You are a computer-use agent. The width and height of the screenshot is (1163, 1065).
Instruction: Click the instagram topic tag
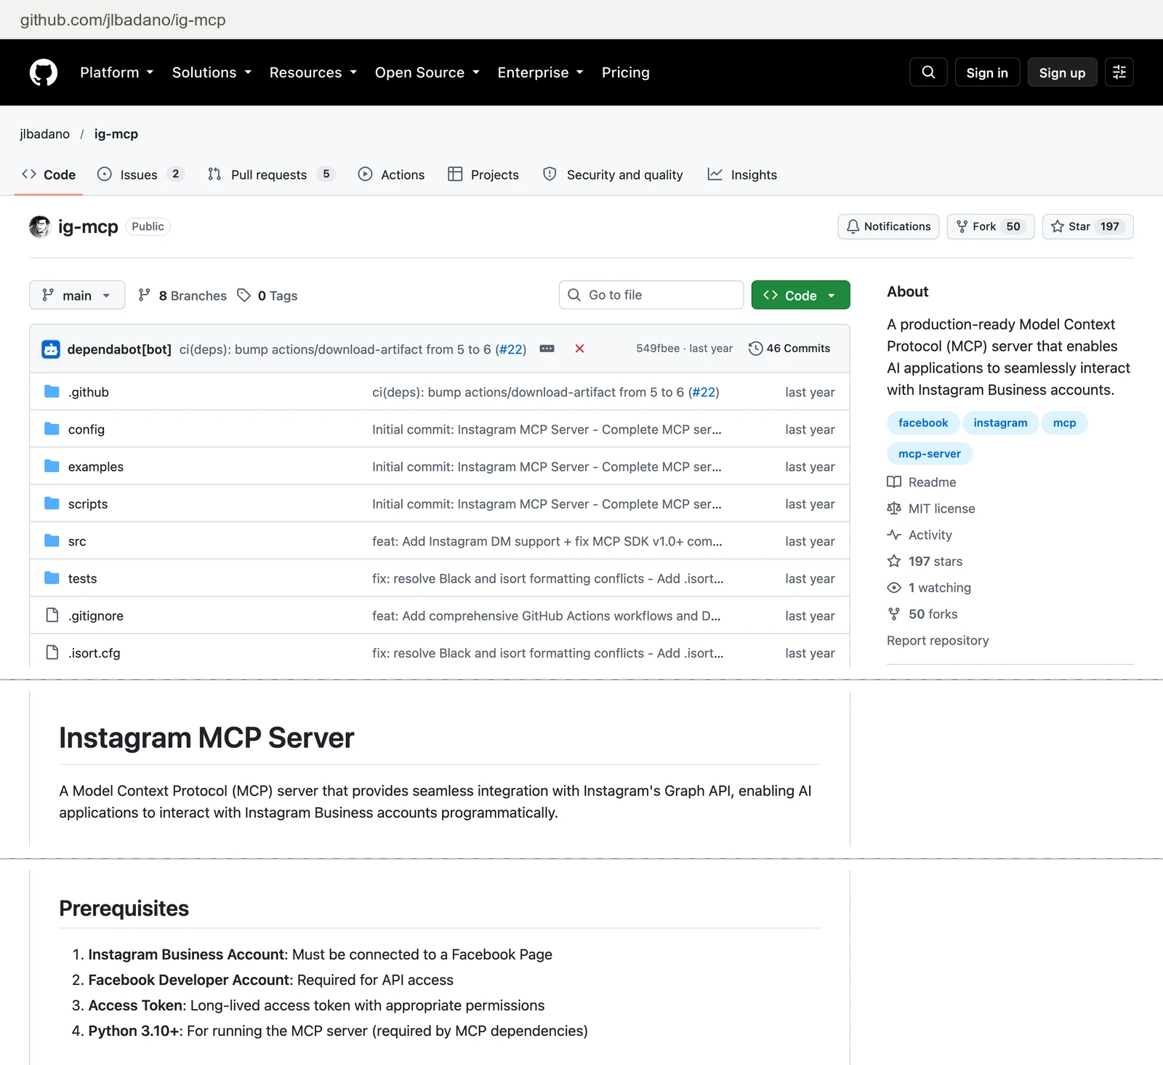[x=1000, y=423]
